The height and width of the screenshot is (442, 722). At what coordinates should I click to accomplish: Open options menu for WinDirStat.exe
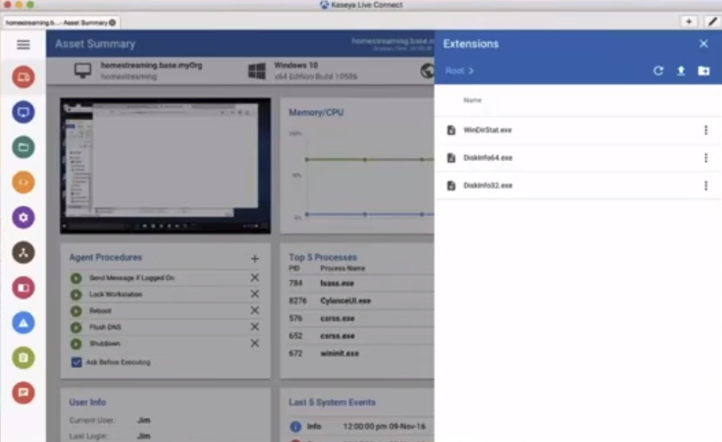point(706,131)
